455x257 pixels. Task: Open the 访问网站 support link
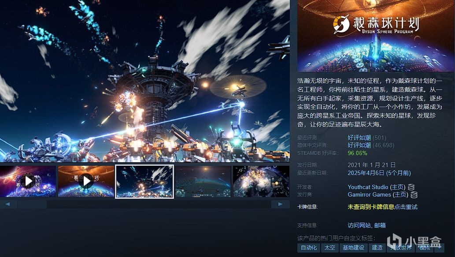pyautogui.click(x=359, y=225)
